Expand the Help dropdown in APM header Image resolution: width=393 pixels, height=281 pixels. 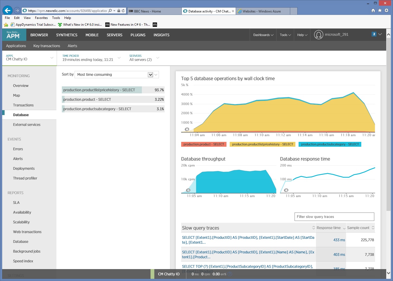[302, 35]
